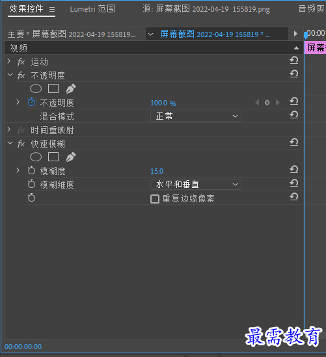Open the 效果控件 panel menu icon
The image size is (326, 357).
[x=52, y=9]
